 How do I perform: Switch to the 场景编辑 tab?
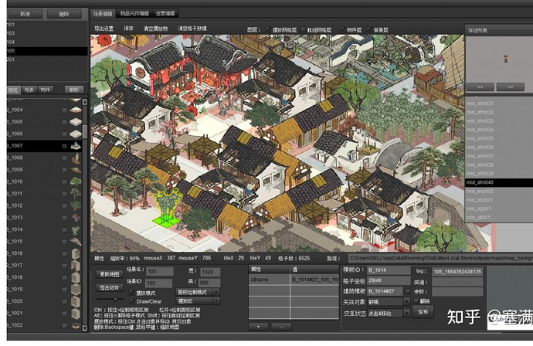(x=102, y=14)
